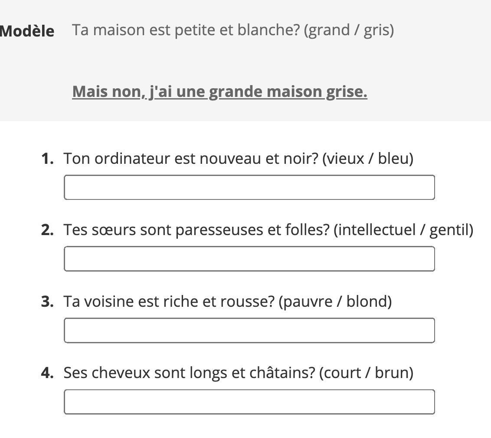491x438 pixels.
Task: Click the underlined model answer "Mais non, j'ai une grande maison grise."
Action: (x=219, y=92)
